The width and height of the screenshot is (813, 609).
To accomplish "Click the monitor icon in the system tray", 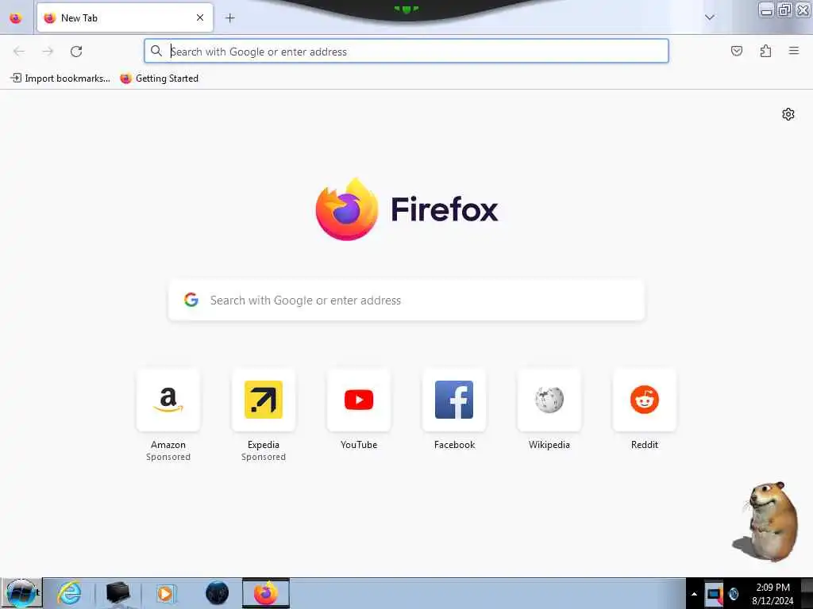I will [714, 593].
